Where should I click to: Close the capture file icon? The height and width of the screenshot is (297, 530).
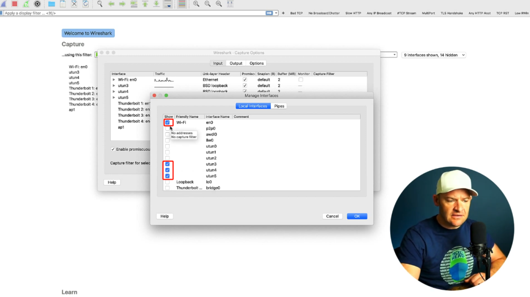tap(74, 4)
